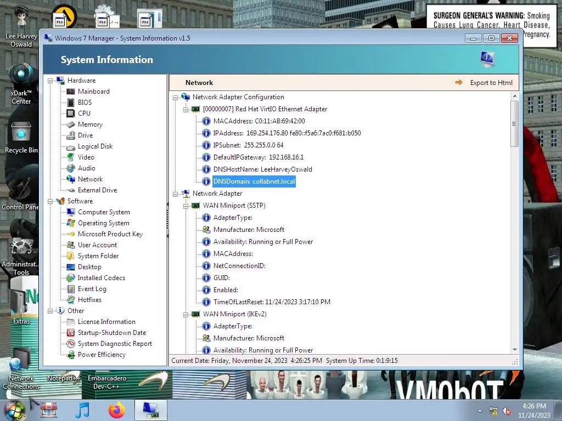Open xDark Center desktop icon

[21, 84]
